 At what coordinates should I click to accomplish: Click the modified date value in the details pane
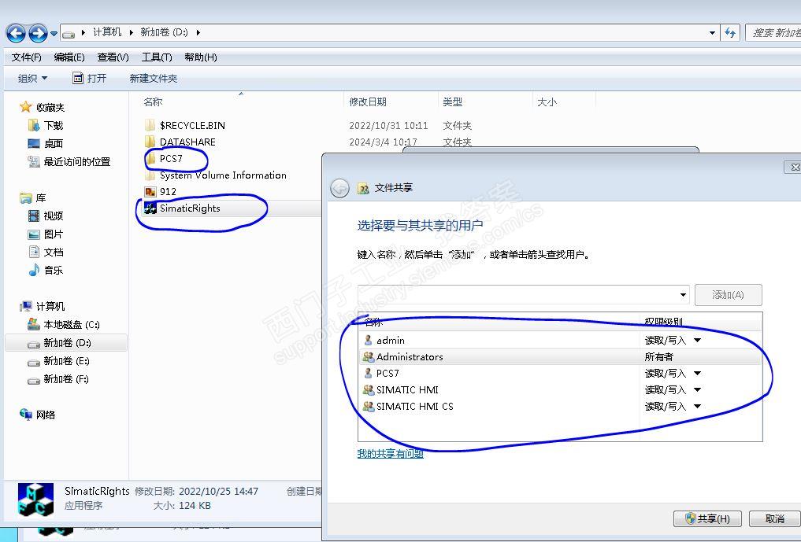click(x=218, y=492)
